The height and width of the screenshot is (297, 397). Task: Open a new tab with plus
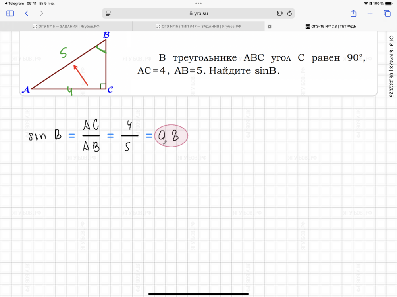point(370,13)
